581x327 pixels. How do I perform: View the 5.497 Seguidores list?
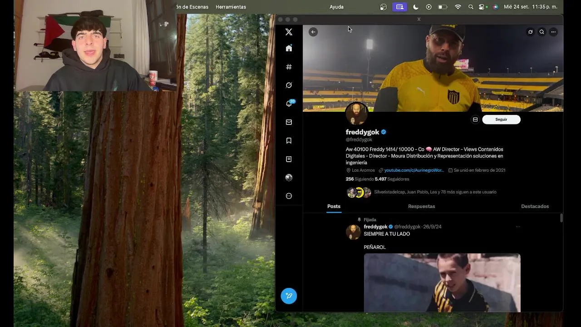392,179
